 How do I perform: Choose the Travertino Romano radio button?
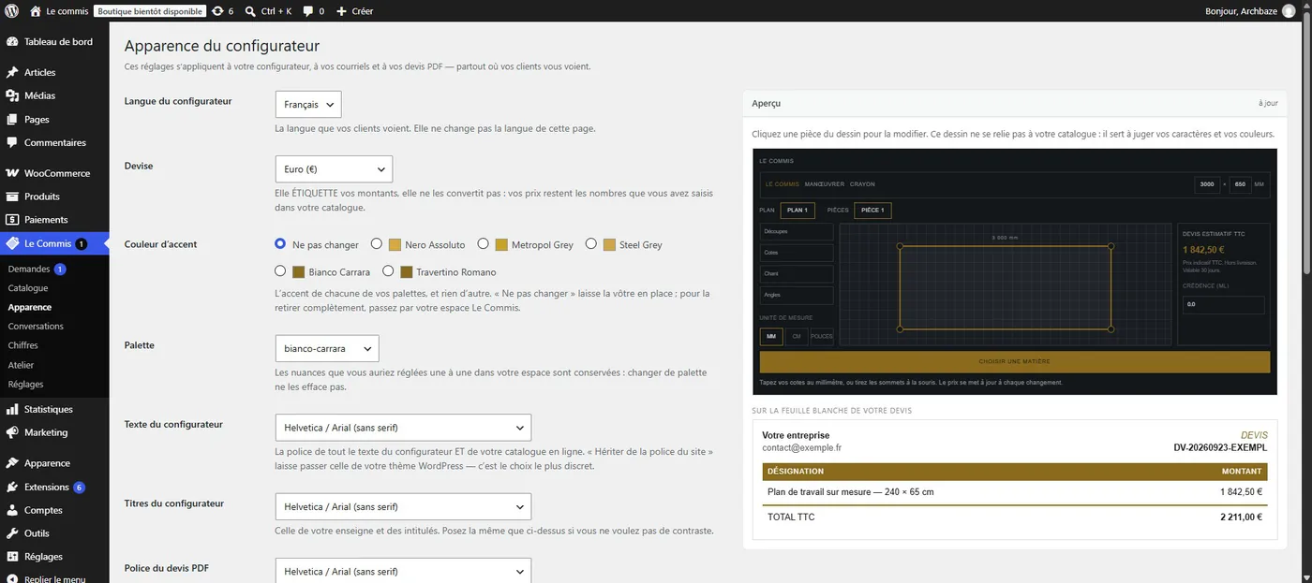[388, 271]
